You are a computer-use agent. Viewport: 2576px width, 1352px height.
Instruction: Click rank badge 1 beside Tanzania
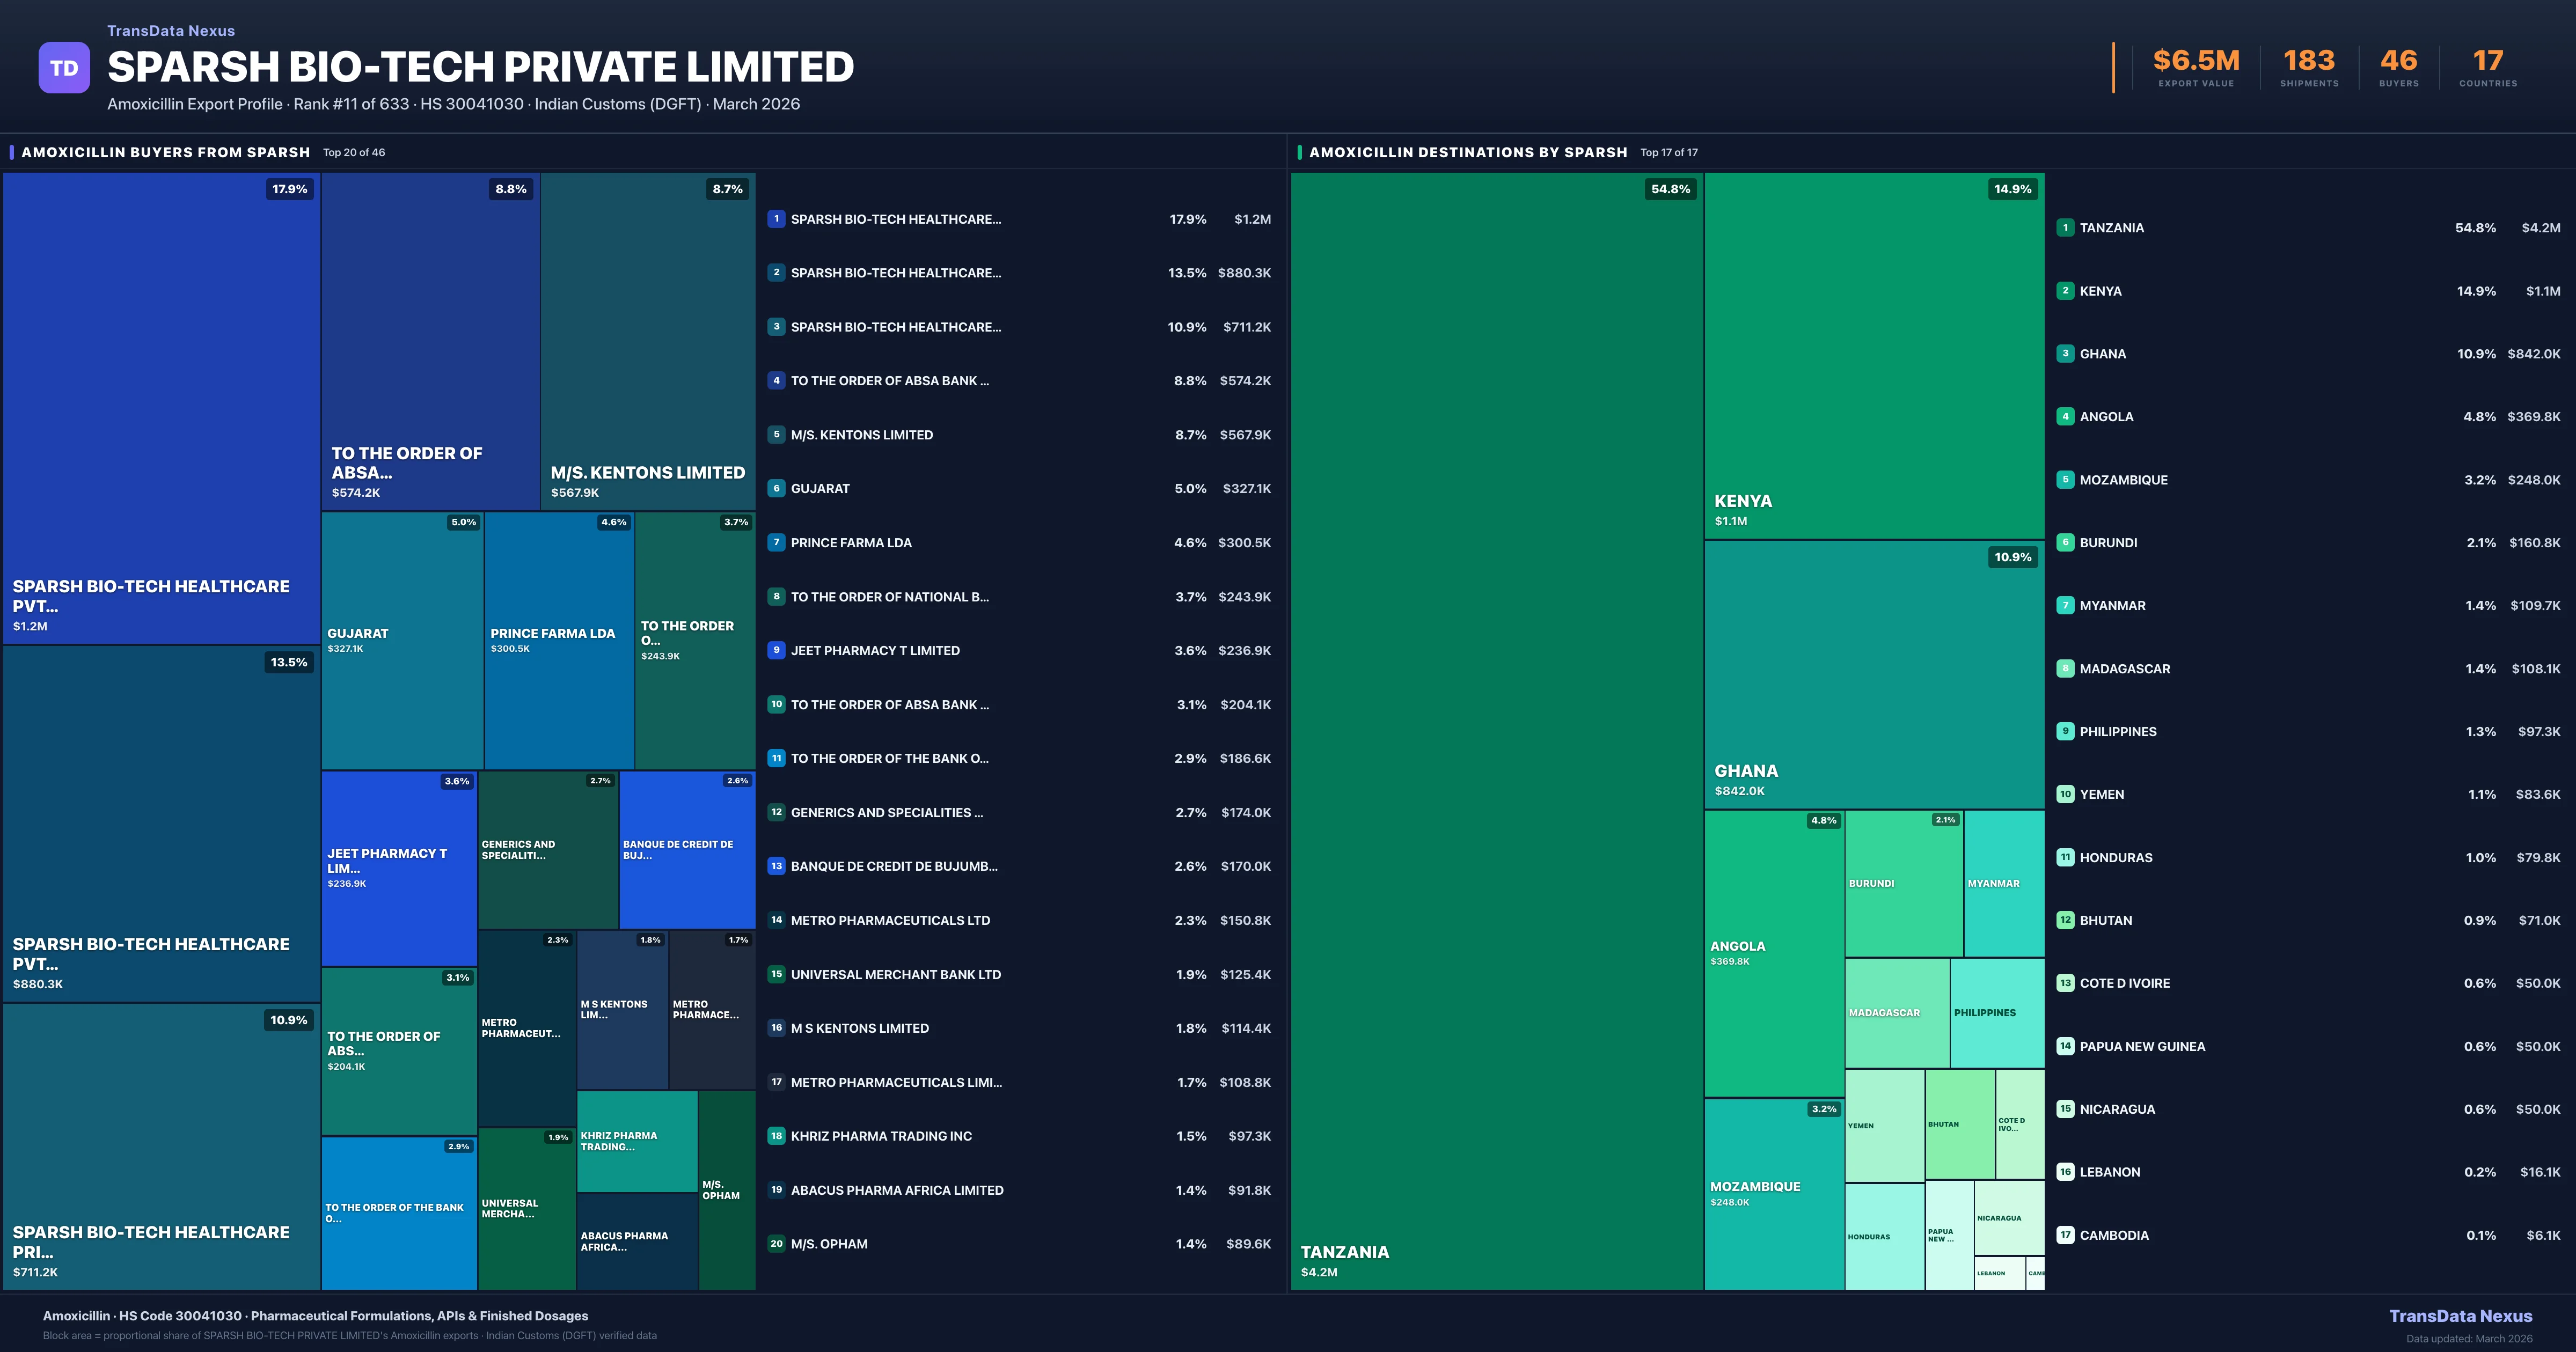tap(2065, 228)
